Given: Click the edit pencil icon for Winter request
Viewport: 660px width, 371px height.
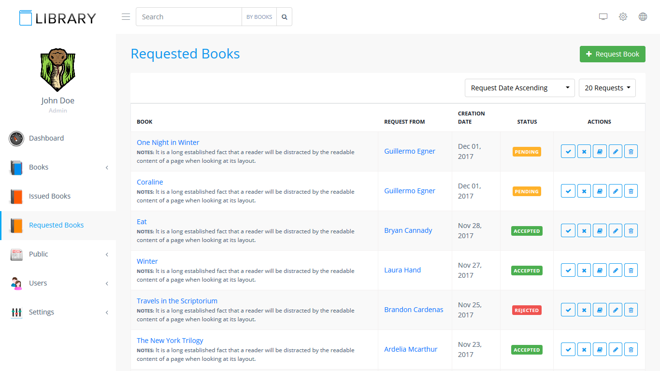Looking at the screenshot, I should [615, 270].
